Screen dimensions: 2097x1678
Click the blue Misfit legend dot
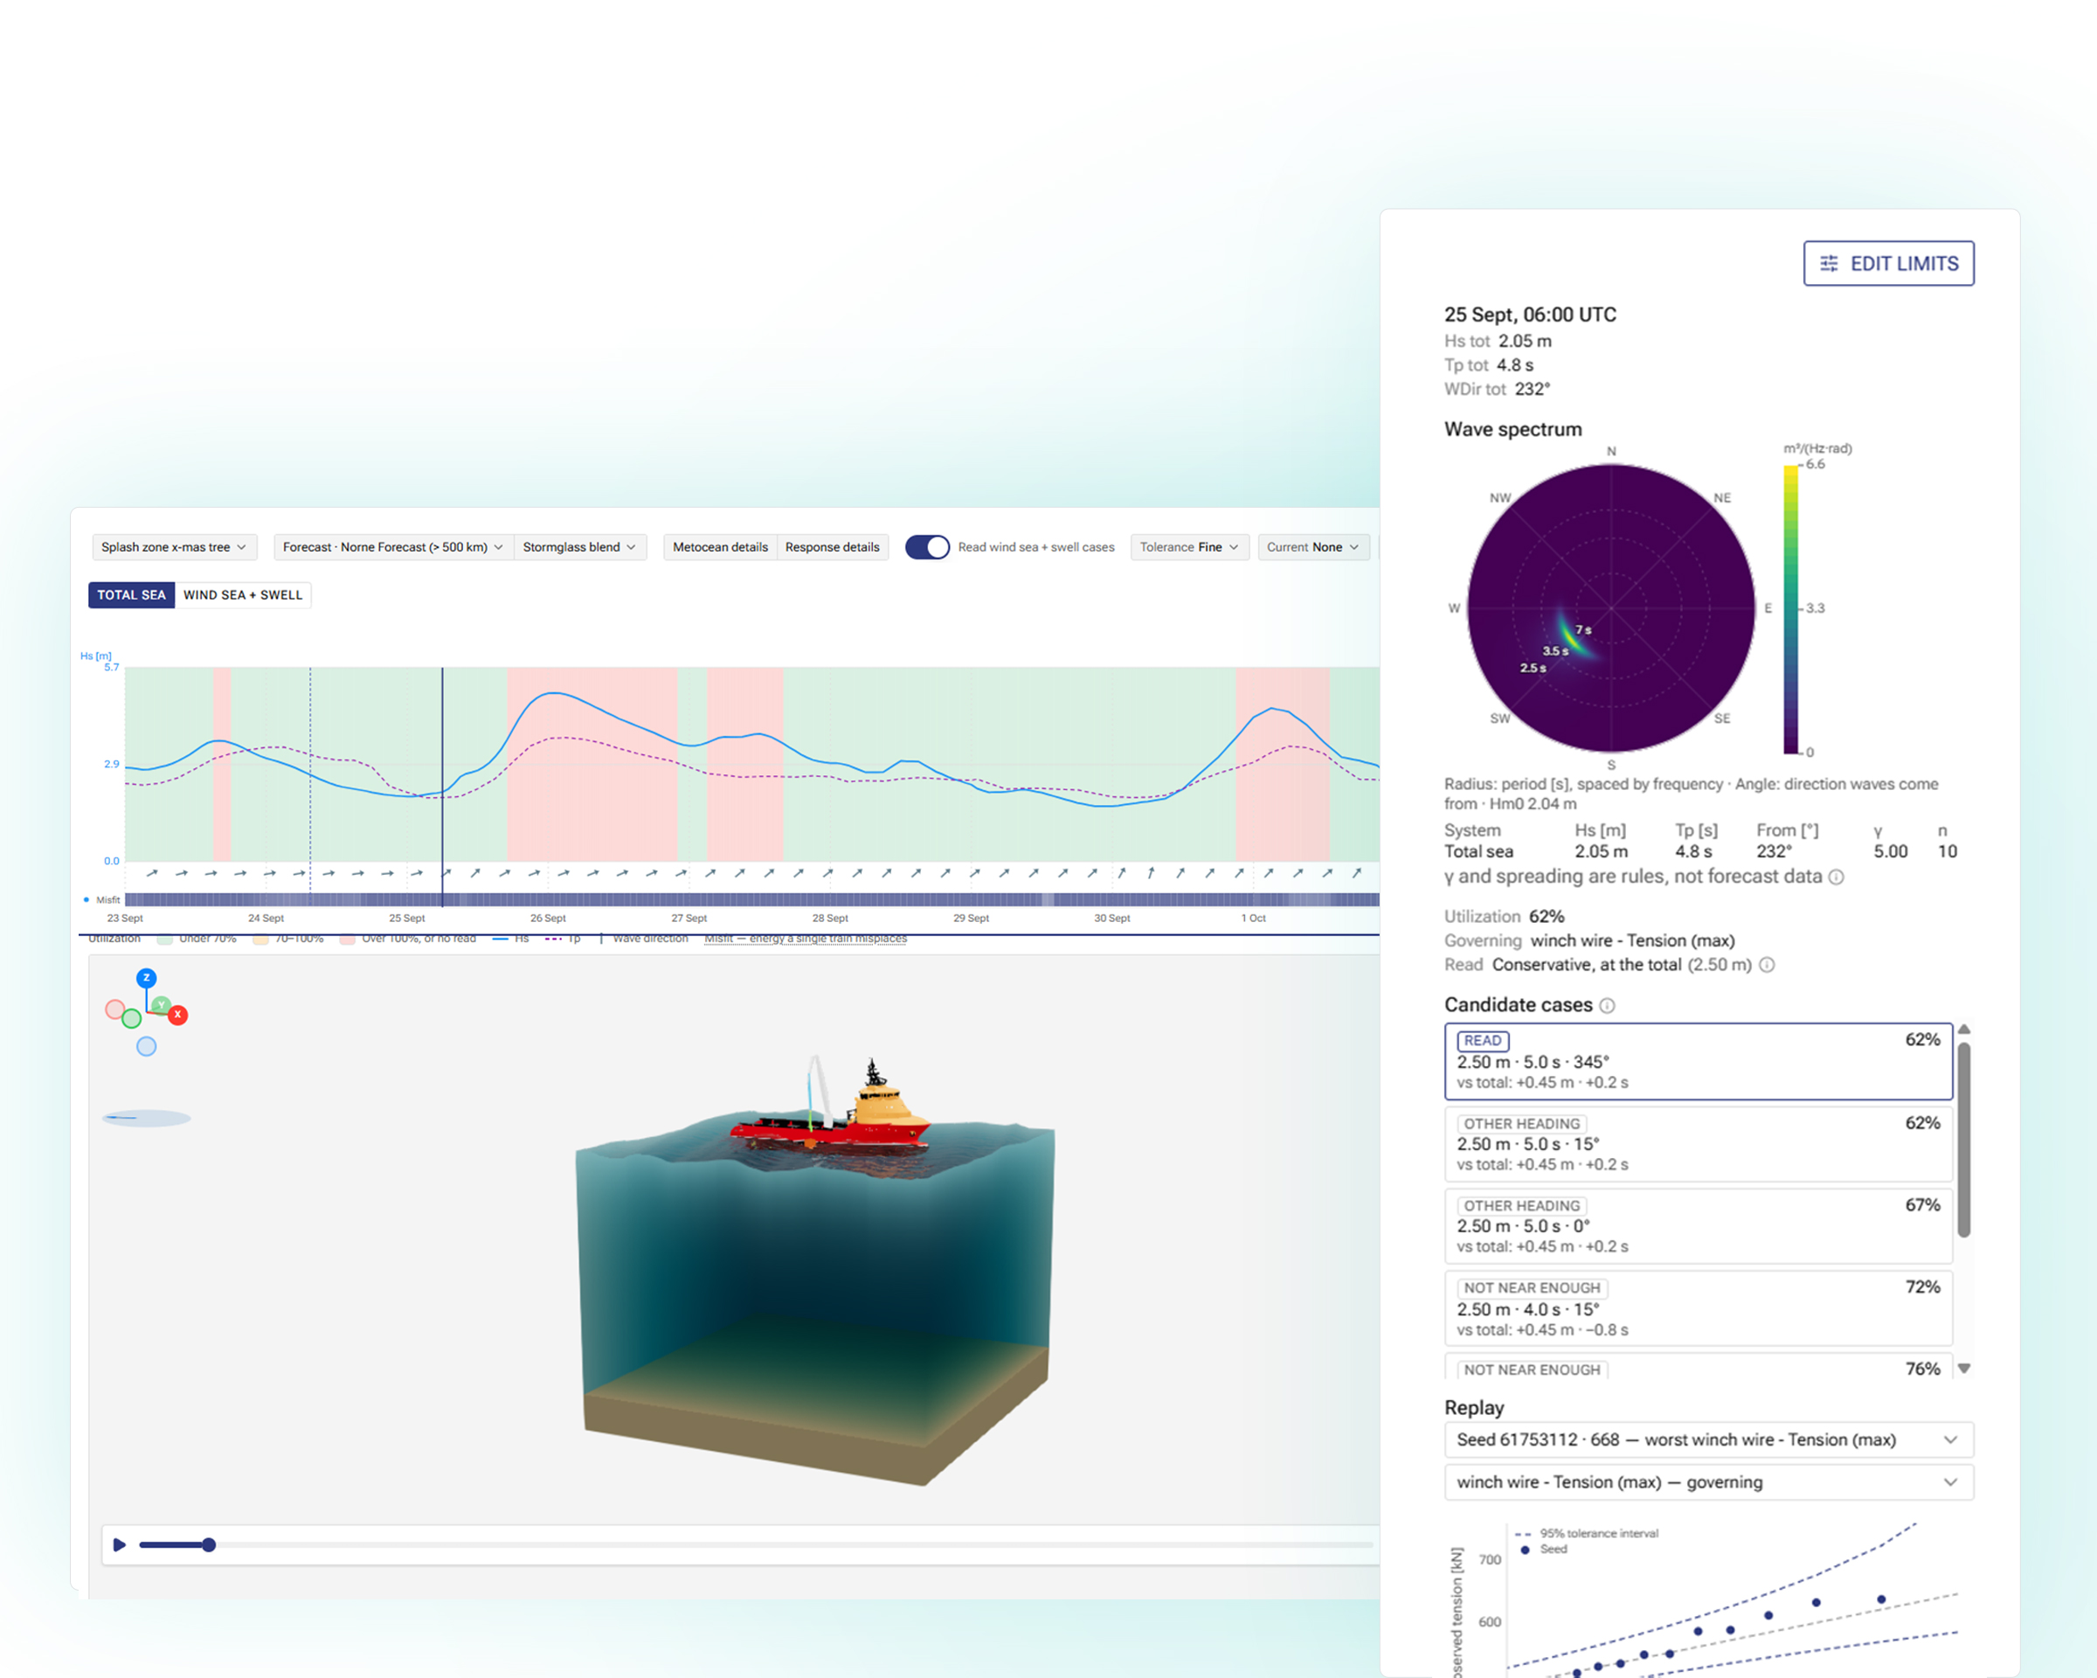tap(87, 900)
